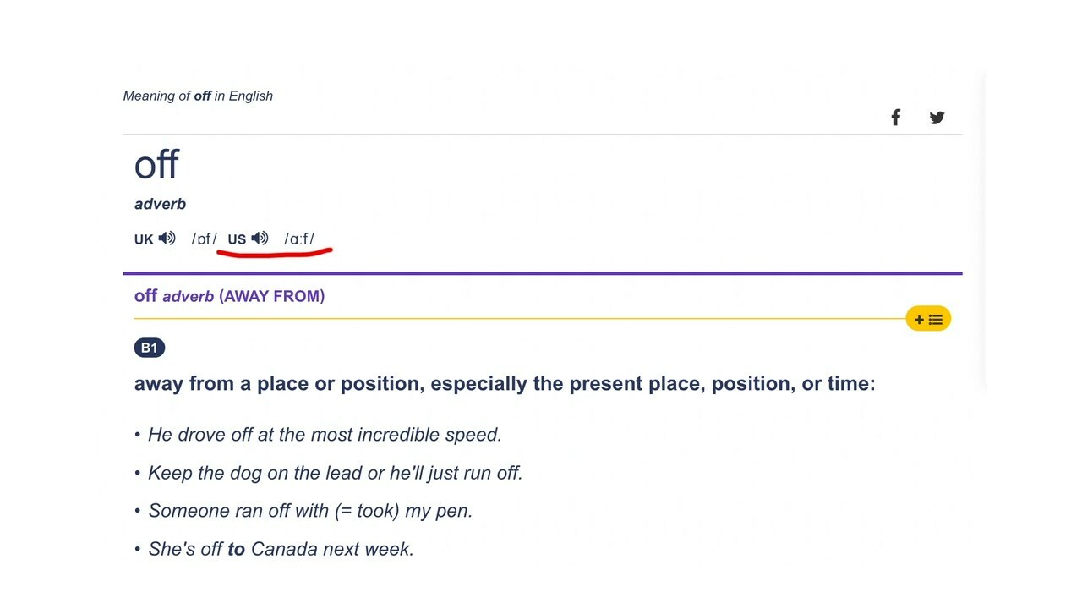Click the '(AWAY FROM)' guide word

pyautogui.click(x=272, y=296)
